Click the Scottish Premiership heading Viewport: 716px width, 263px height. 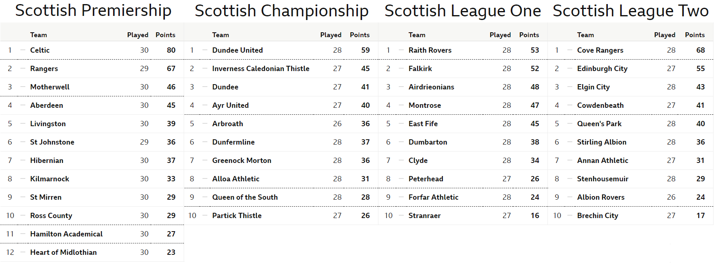pyautogui.click(x=93, y=11)
